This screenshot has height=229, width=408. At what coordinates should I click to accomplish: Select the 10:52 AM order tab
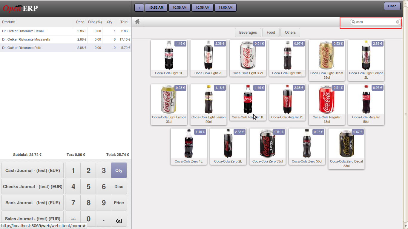(x=156, y=7)
